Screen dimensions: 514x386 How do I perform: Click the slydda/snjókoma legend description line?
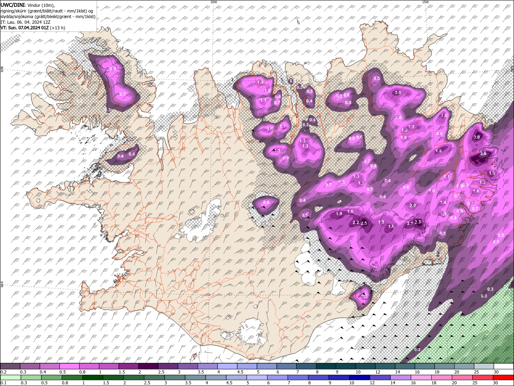(48, 16)
